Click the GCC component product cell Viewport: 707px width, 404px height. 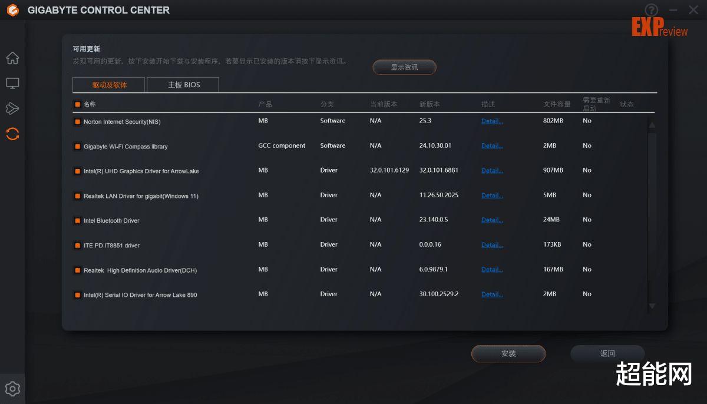[x=282, y=145]
